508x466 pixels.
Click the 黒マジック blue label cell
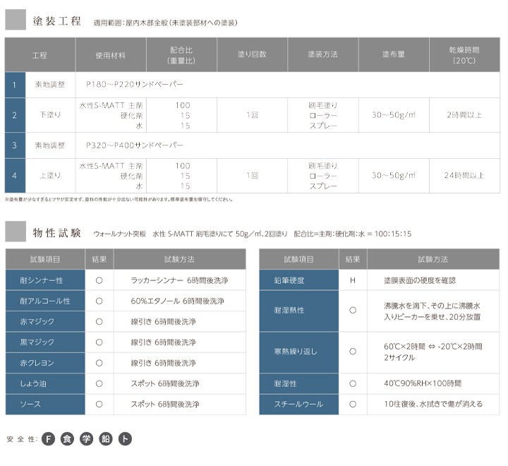pyautogui.click(x=45, y=342)
